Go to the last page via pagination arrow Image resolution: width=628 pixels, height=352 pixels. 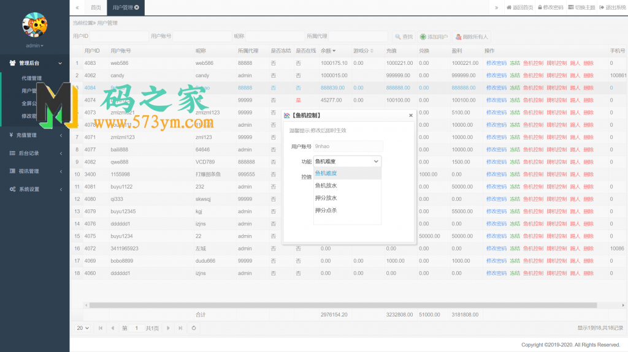[x=180, y=328]
